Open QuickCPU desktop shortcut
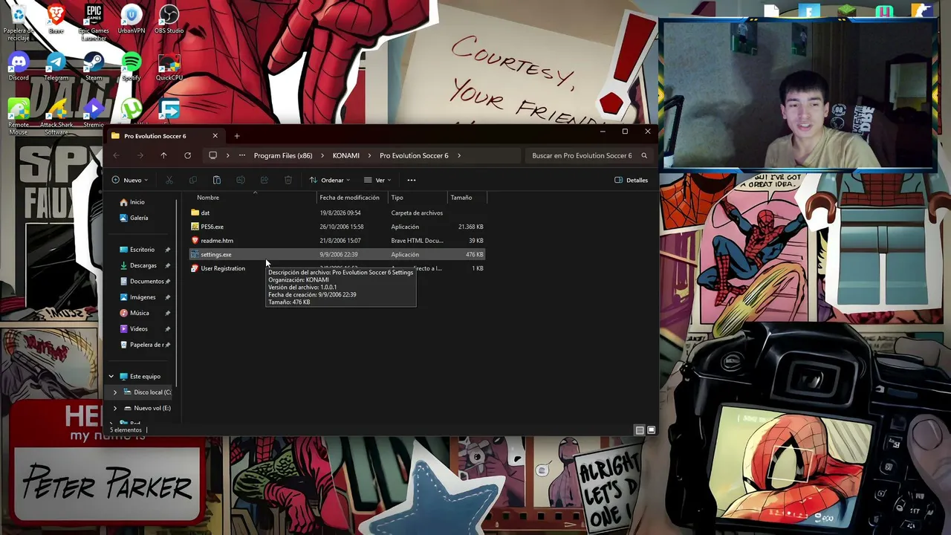 169,66
